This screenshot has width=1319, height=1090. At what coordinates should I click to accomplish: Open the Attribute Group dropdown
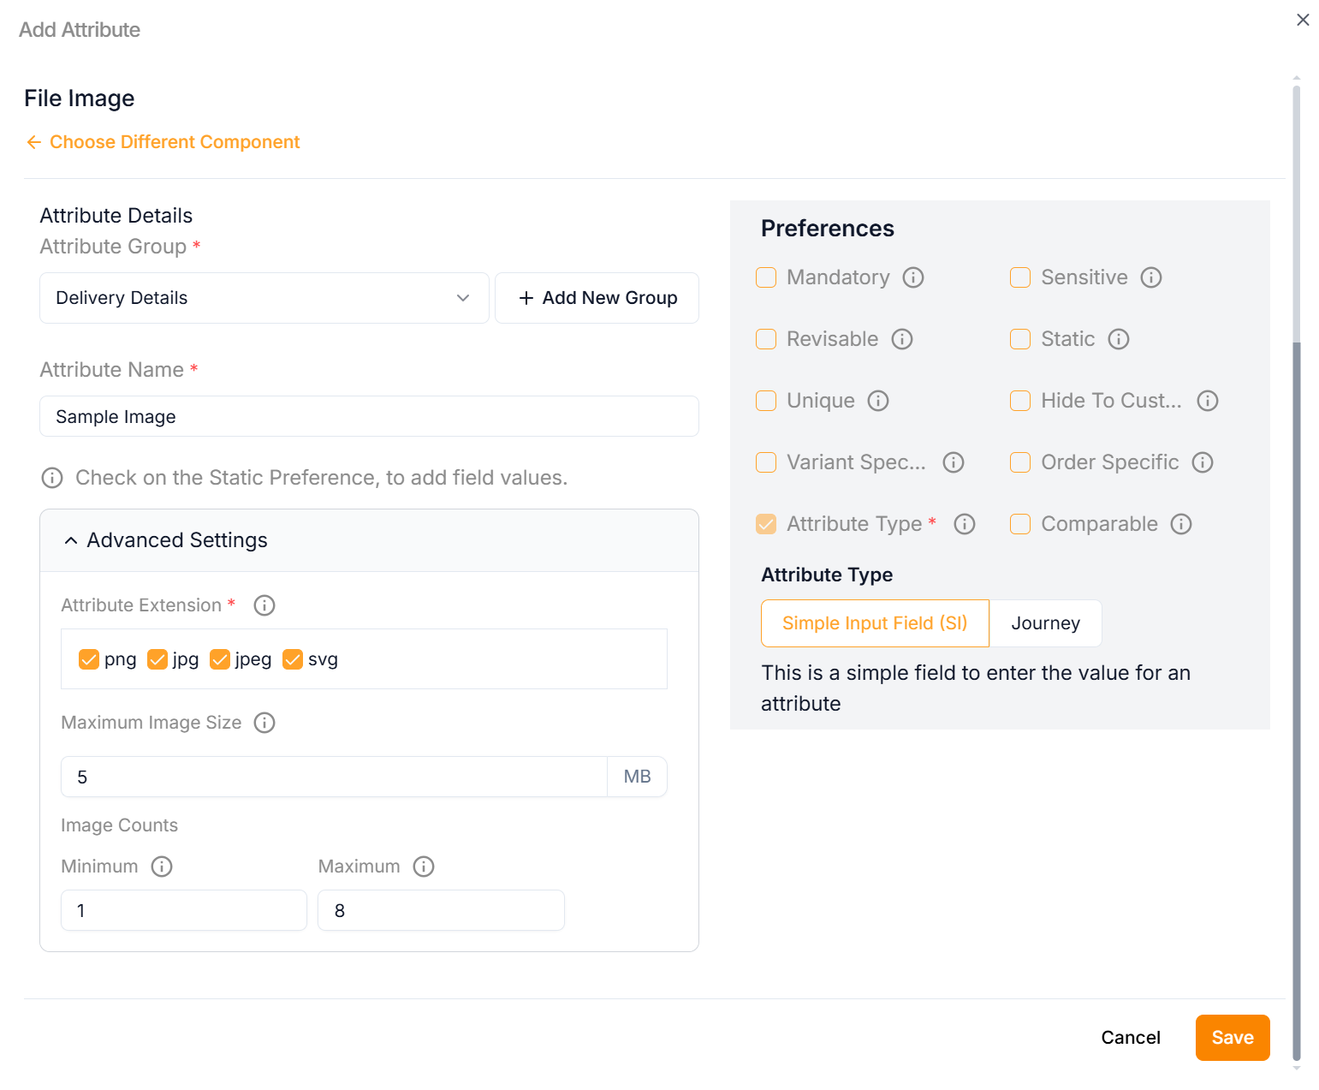(264, 298)
